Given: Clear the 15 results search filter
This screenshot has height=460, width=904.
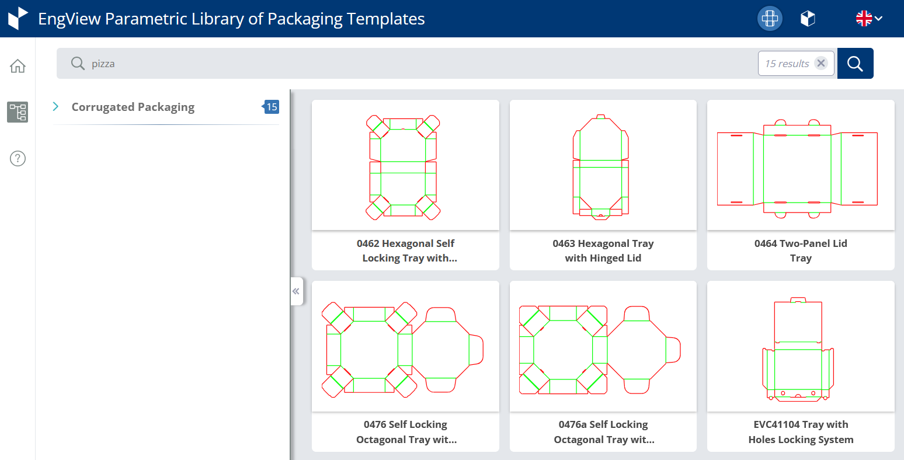Looking at the screenshot, I should [x=821, y=64].
